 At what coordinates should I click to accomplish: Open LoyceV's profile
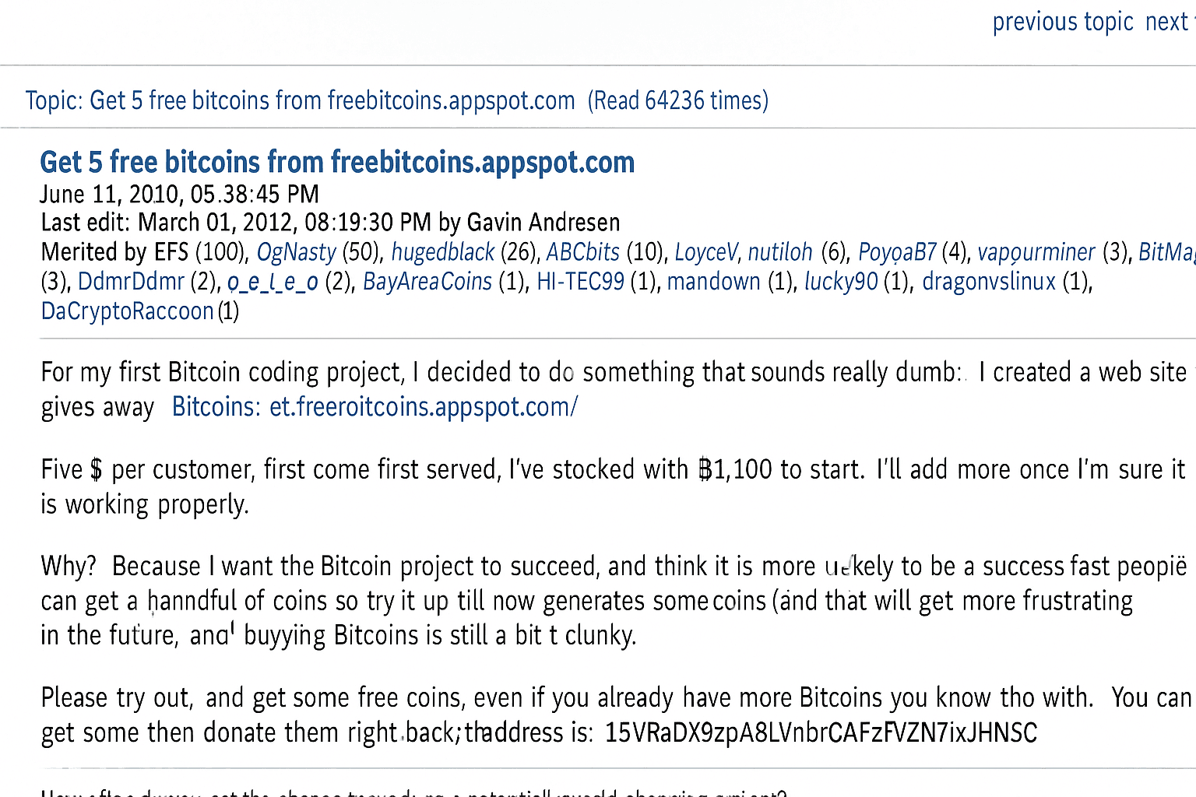coord(705,252)
